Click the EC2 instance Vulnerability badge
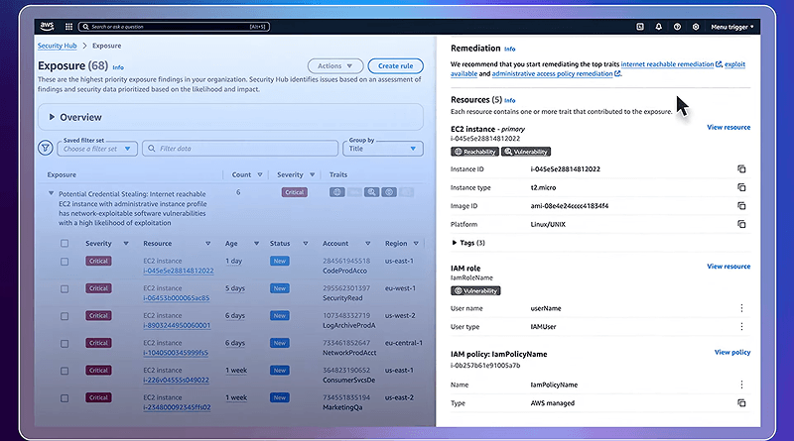Screen dimensions: 794x441 point(526,152)
